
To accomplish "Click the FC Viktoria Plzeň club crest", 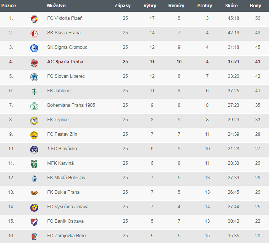I will point(34,19).
